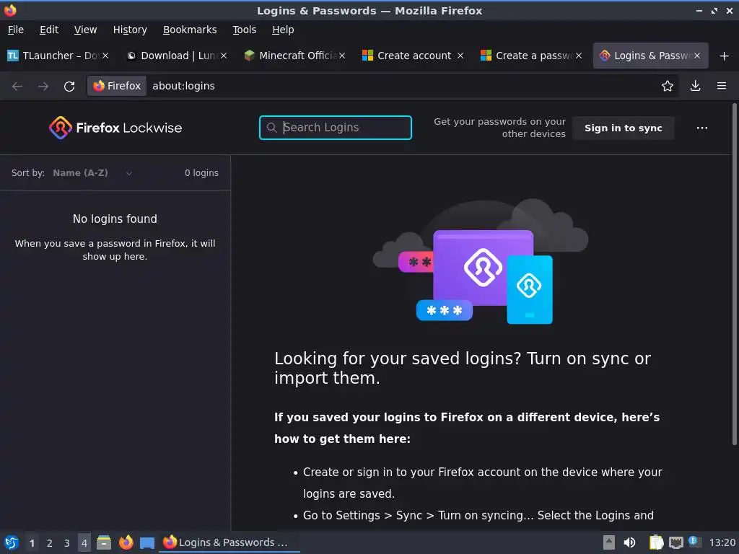
Task: Switch to workspace 1
Action: click(x=32, y=543)
